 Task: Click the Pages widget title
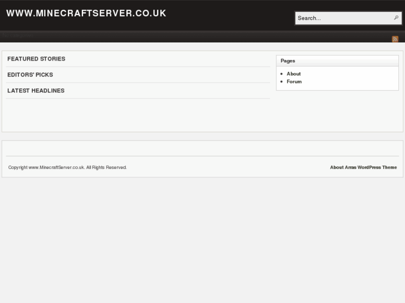coord(288,61)
